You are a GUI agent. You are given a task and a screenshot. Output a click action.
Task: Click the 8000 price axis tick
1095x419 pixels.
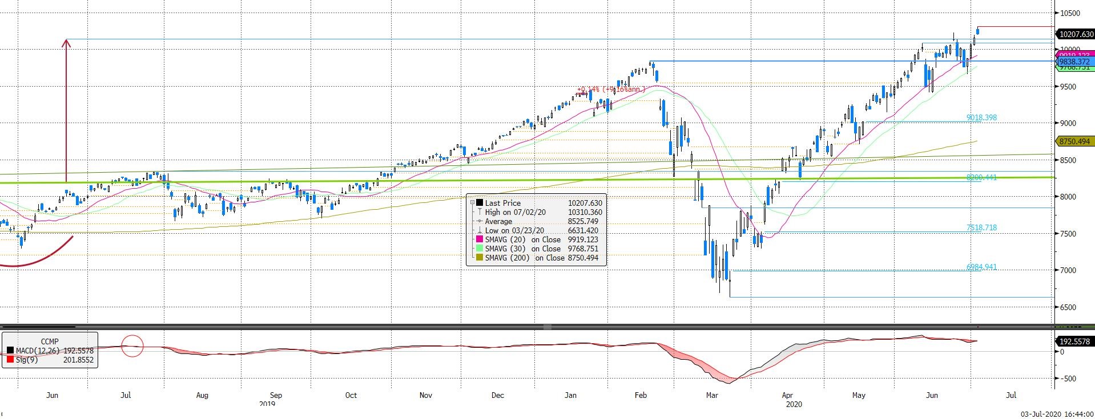pos(1068,197)
